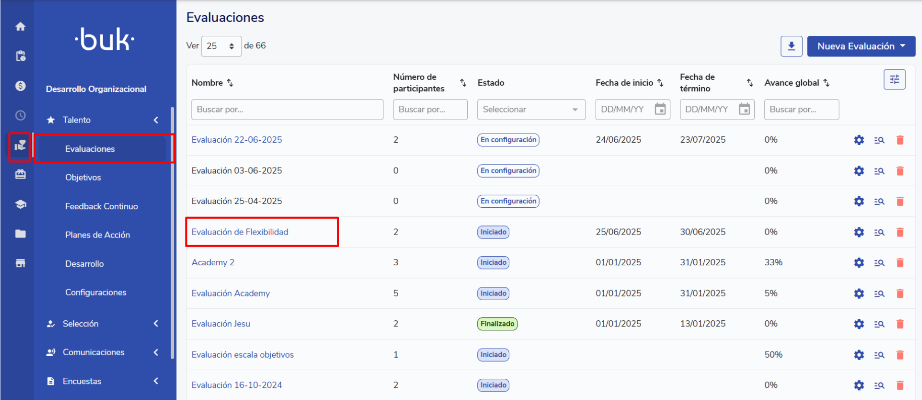Image resolution: width=922 pixels, height=400 pixels.
Task: Click the Nombre search input field
Action: [x=287, y=109]
